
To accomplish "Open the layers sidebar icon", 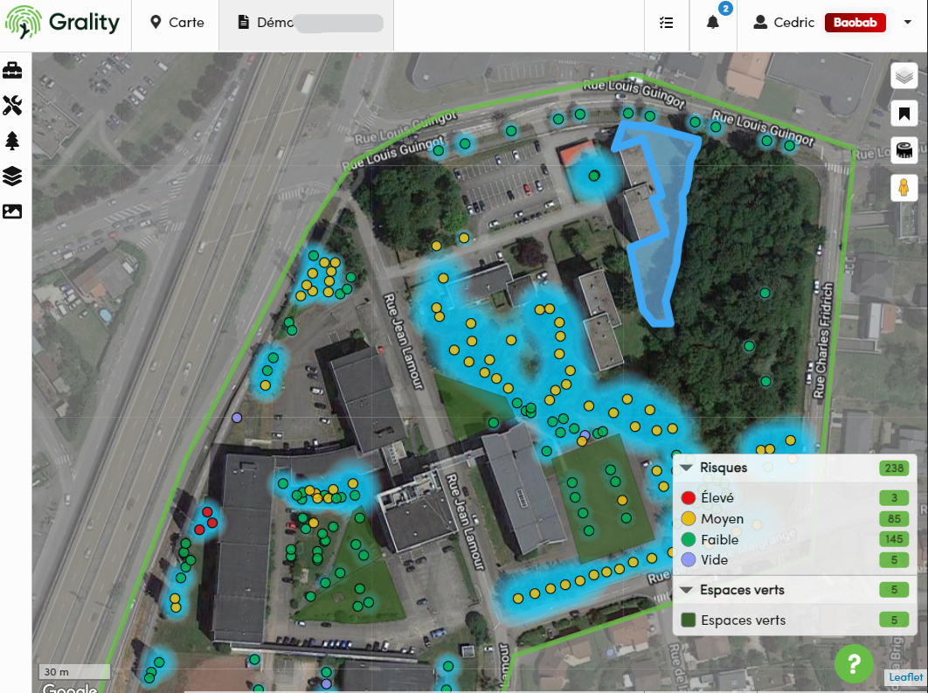I will click(12, 176).
